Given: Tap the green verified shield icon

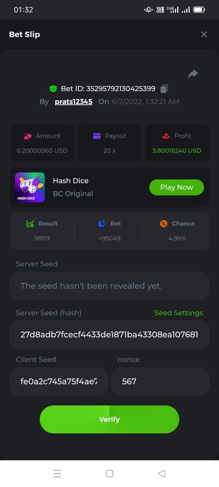Looking at the screenshot, I should 53,88.
